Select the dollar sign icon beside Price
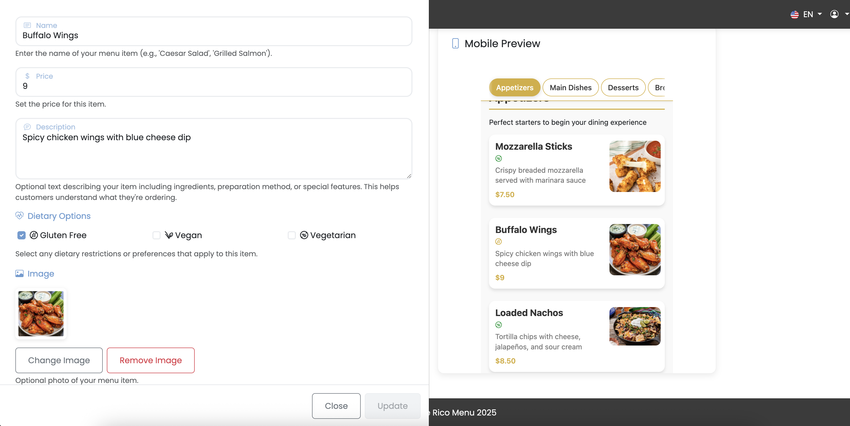The height and width of the screenshot is (426, 850). pyautogui.click(x=27, y=76)
